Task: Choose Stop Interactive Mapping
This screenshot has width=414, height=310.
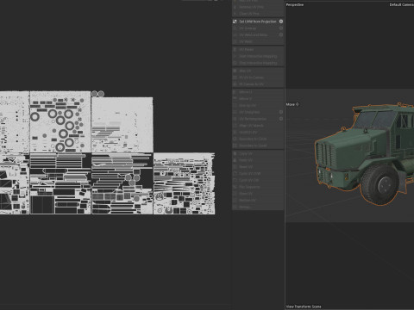Action: click(x=258, y=63)
